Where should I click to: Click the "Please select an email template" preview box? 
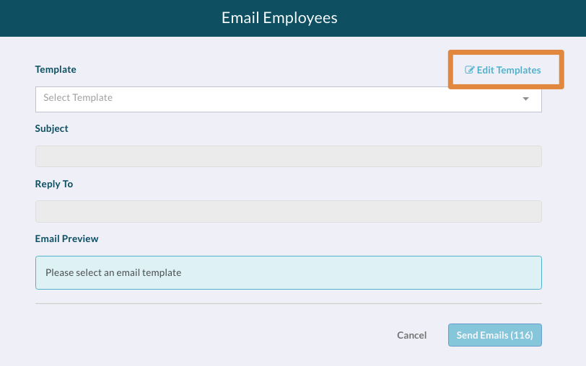(x=289, y=273)
